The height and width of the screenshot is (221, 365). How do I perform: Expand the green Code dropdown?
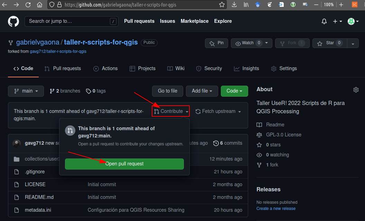234,91
